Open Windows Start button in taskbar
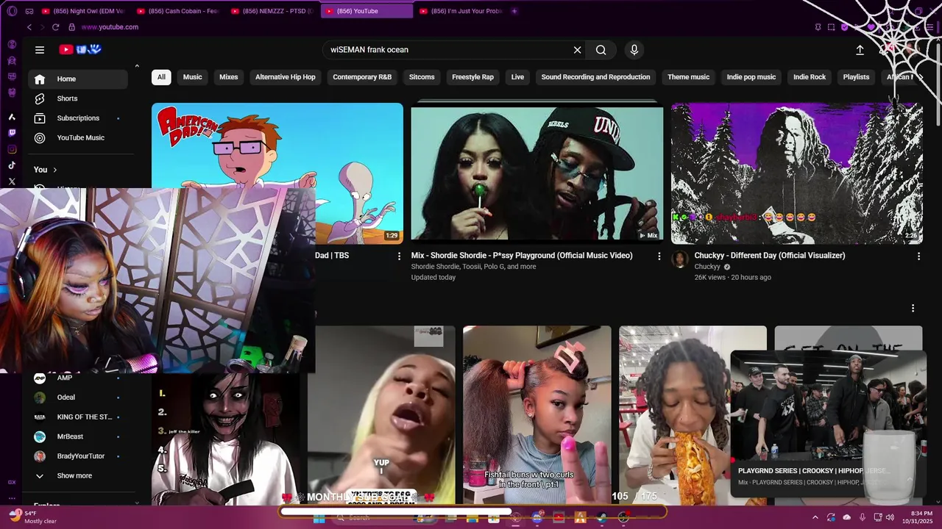This screenshot has height=529, width=942. pyautogui.click(x=319, y=518)
